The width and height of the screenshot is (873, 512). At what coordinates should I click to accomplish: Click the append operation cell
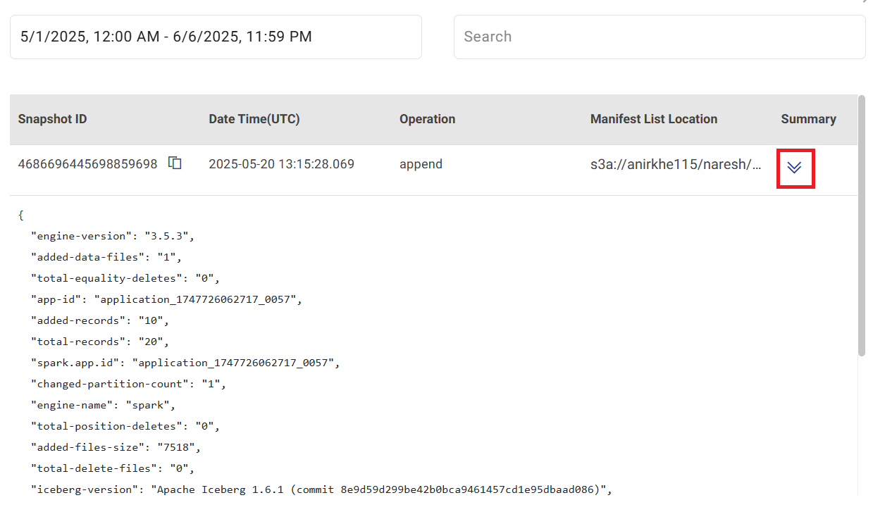[421, 164]
